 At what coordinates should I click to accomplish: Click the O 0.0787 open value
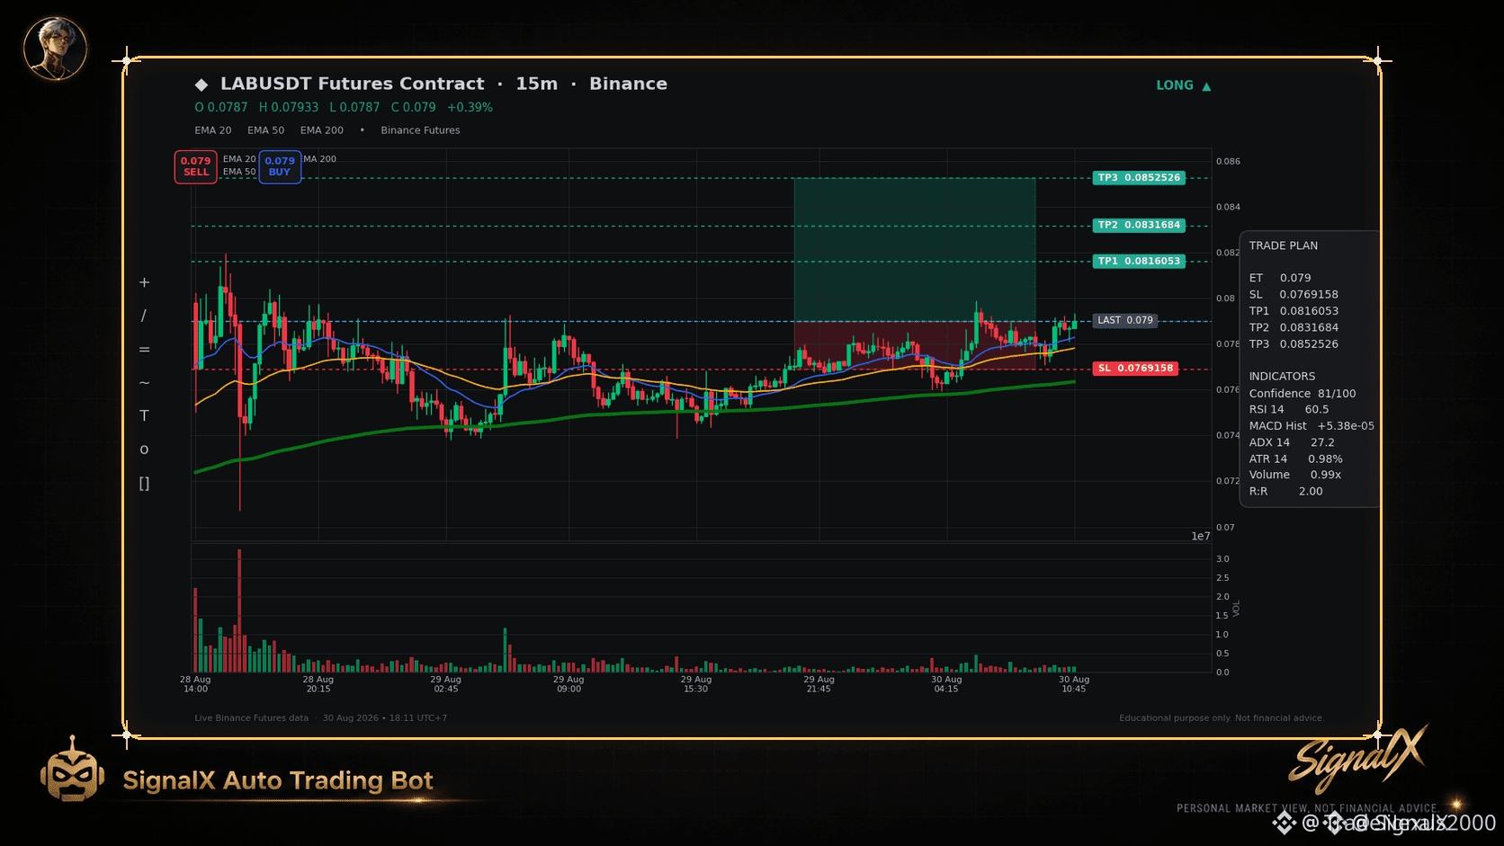pos(221,107)
